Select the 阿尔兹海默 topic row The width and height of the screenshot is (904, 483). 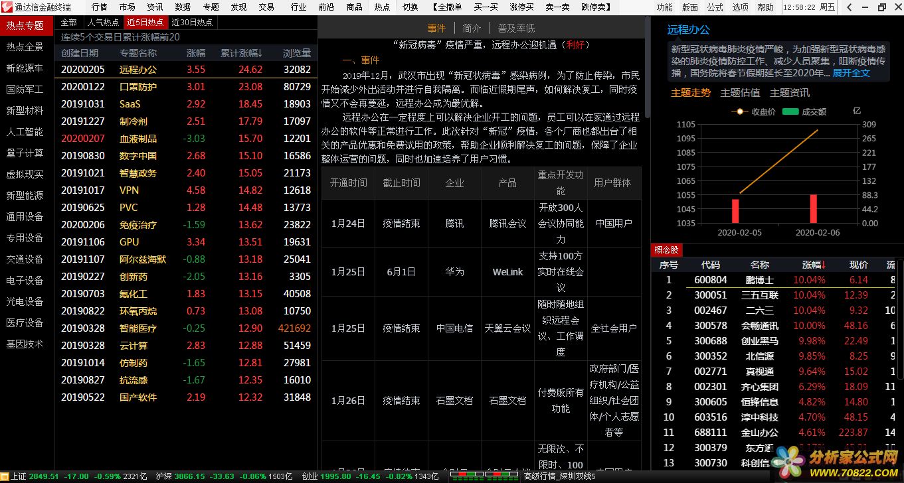(185, 259)
